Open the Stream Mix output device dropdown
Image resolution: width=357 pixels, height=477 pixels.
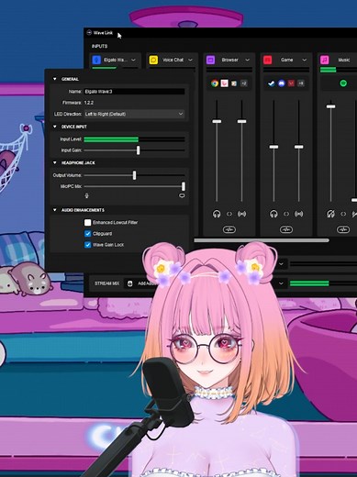(281, 283)
